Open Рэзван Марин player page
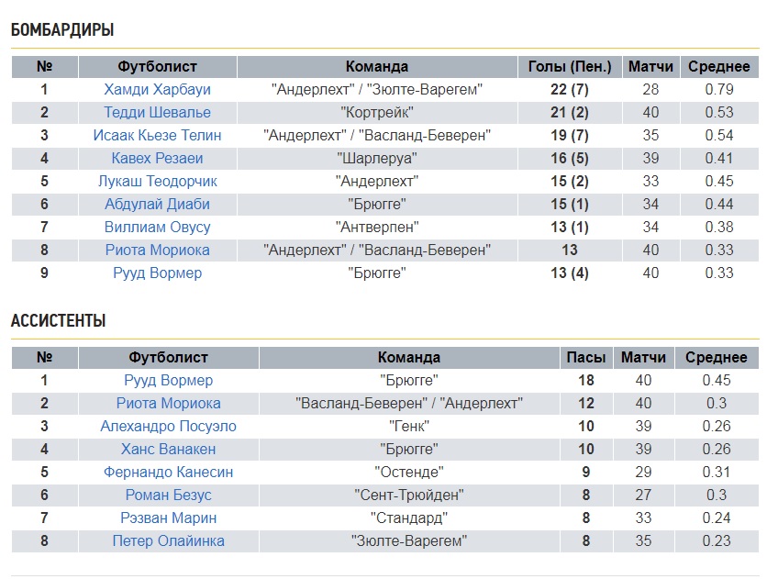767x579 pixels. pyautogui.click(x=168, y=518)
